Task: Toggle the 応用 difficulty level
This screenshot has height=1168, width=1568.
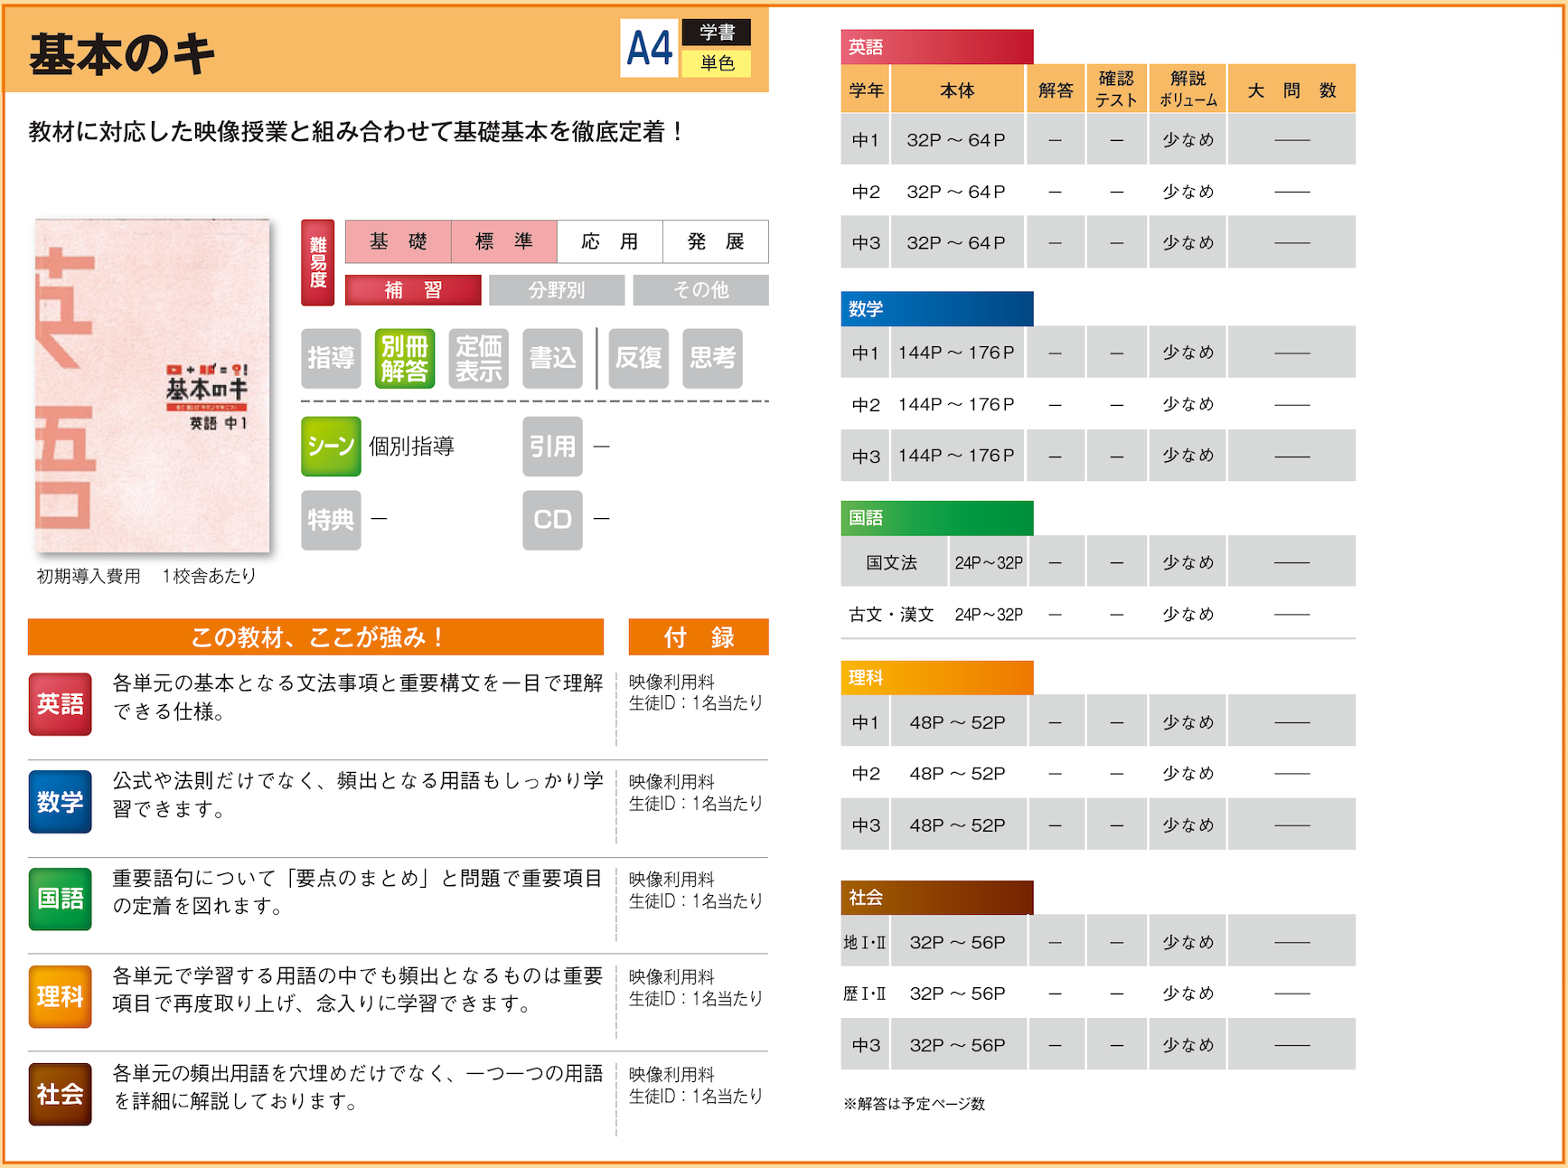Action: click(610, 241)
